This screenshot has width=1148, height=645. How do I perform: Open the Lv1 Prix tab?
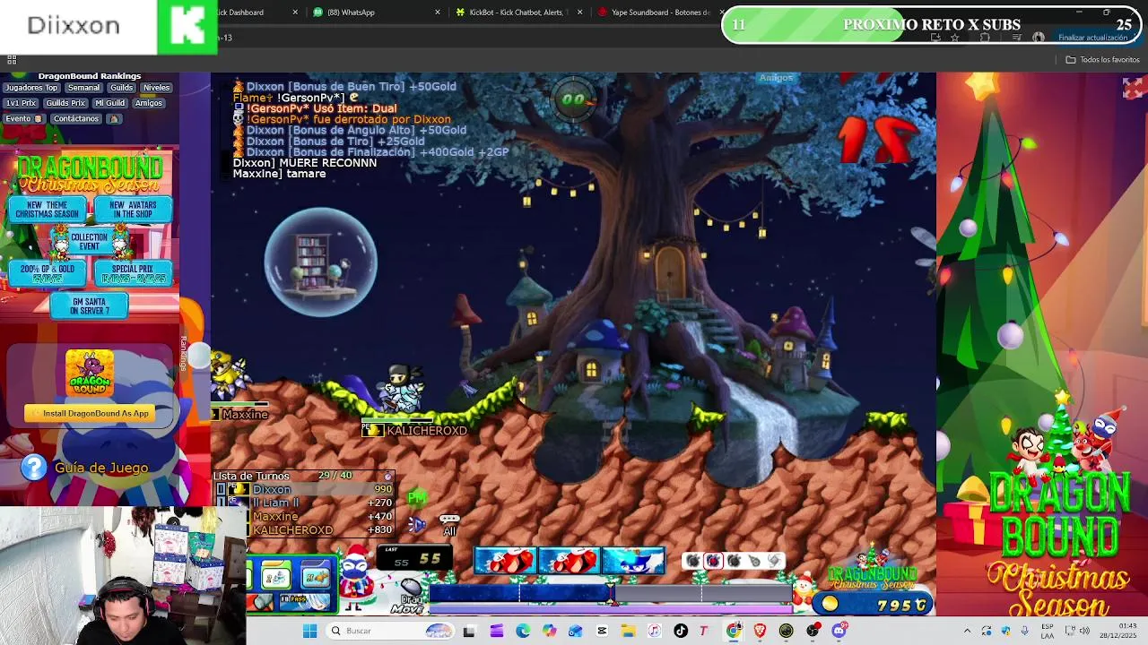[x=22, y=103]
